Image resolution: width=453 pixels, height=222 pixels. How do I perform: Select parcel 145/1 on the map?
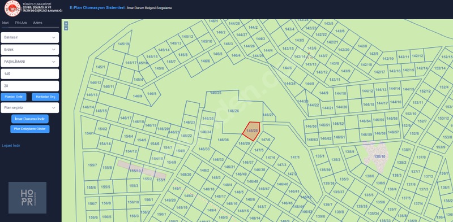101,67
